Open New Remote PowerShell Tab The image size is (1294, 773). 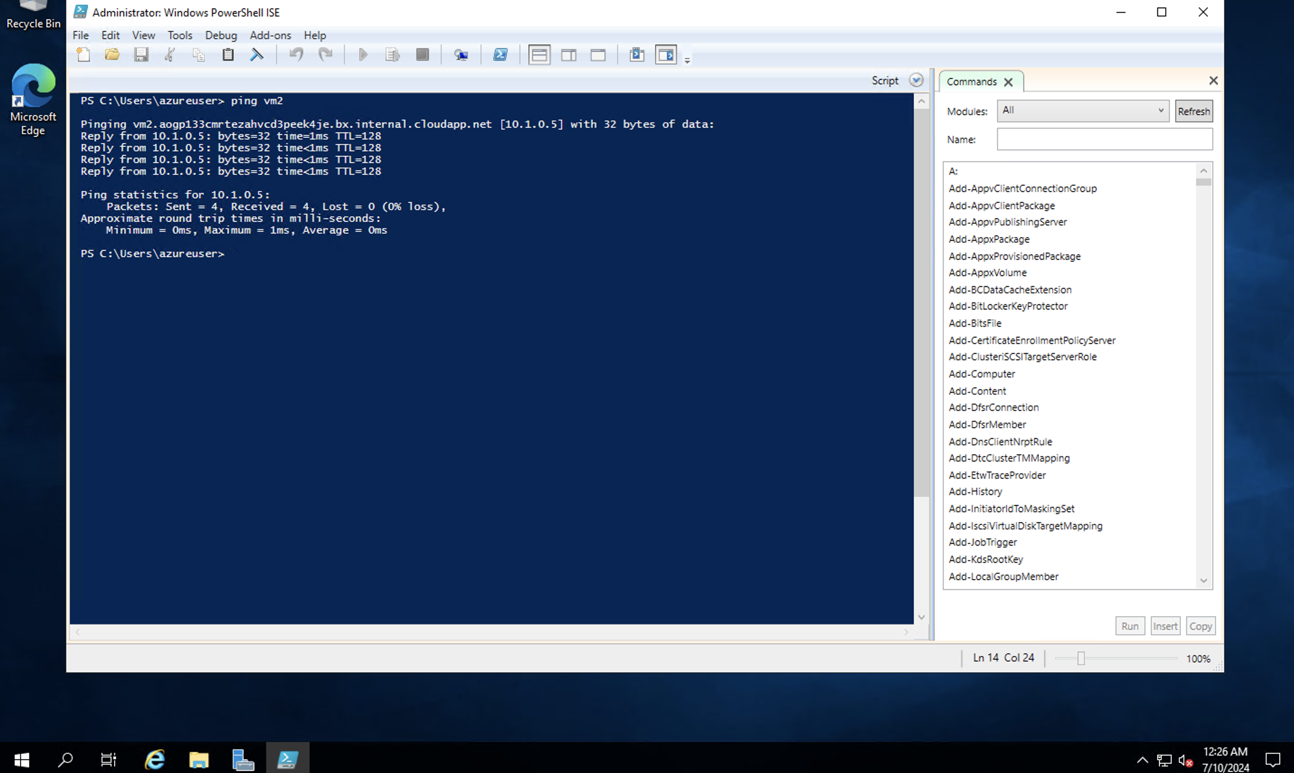tap(461, 55)
